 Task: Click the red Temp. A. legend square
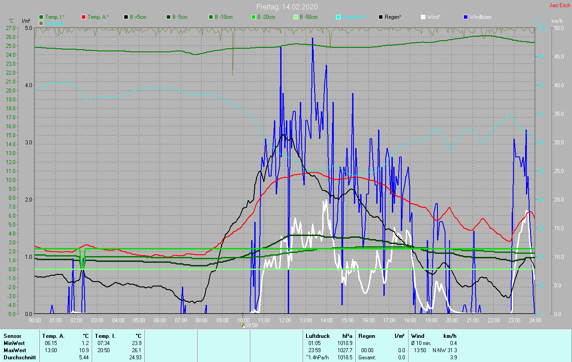pyautogui.click(x=84, y=17)
